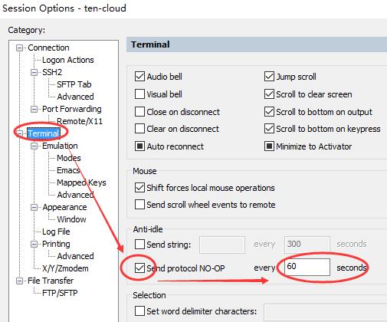Collapse the Connection tree node
Image resolution: width=387 pixels, height=322 pixels.
[19, 48]
